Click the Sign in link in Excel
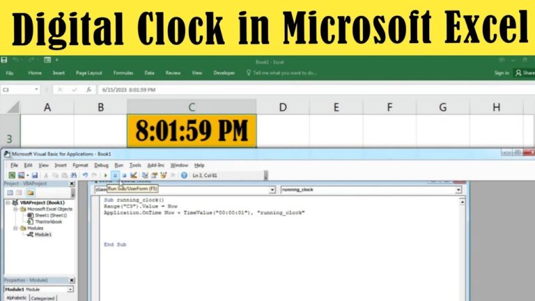Screen dimensions: 535x301 [502, 72]
